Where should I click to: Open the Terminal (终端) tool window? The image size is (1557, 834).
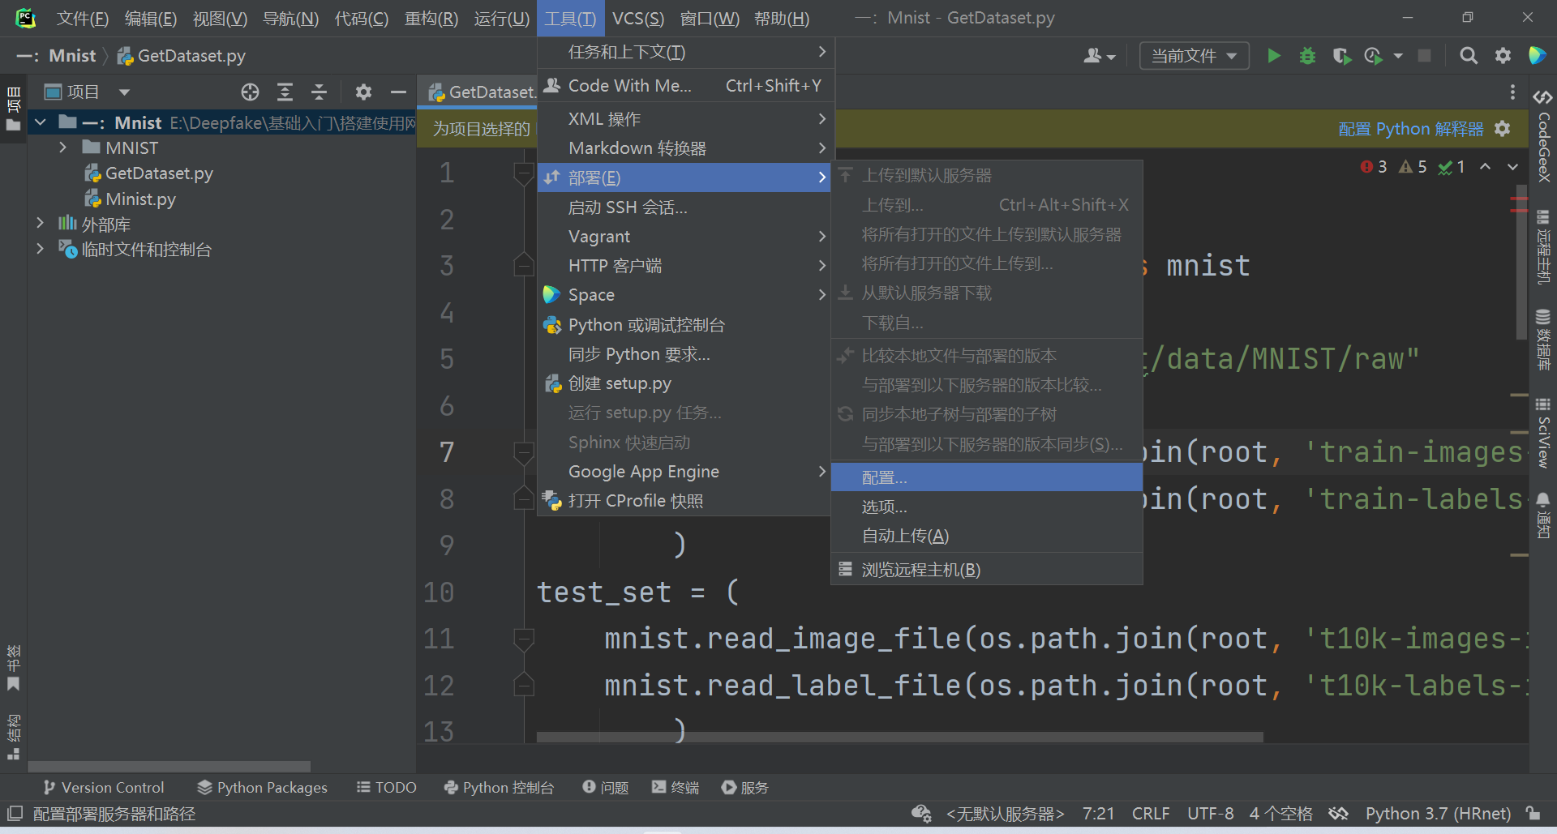(676, 787)
